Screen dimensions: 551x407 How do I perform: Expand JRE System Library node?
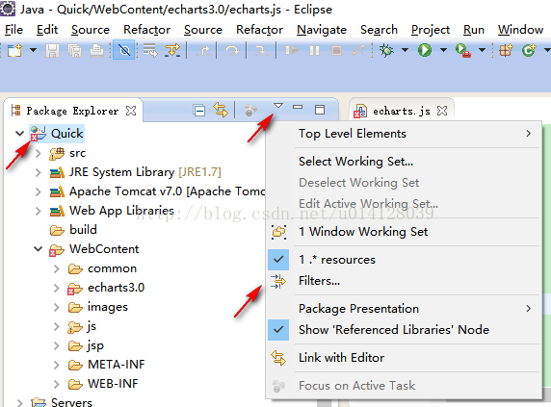click(x=39, y=172)
